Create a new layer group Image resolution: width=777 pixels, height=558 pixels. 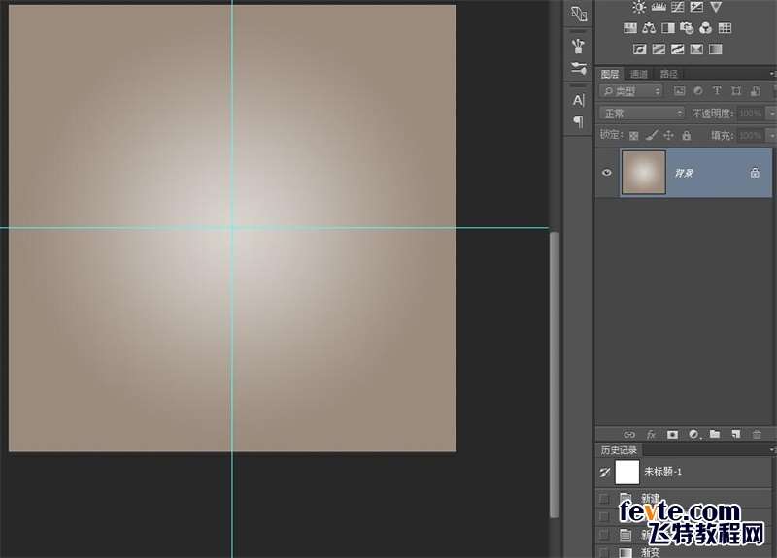[x=715, y=434]
